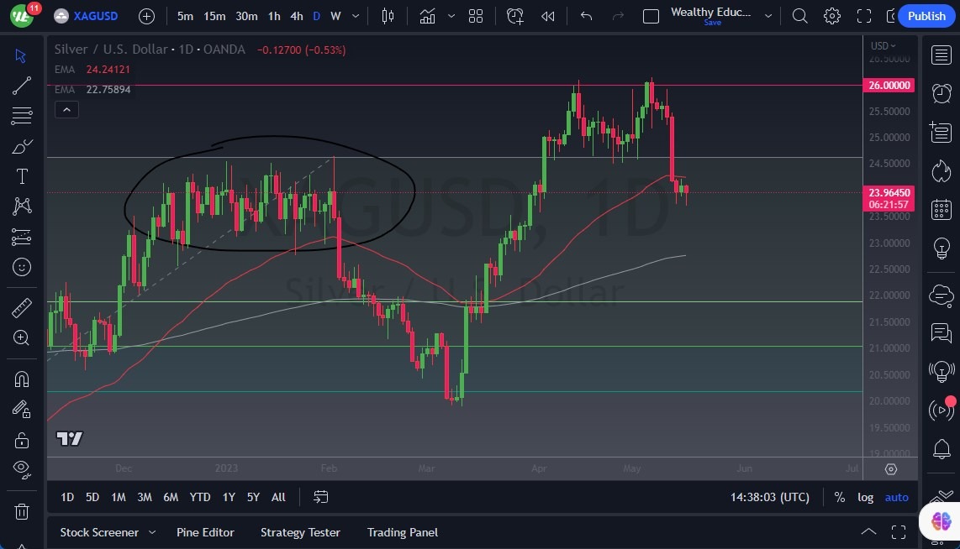Viewport: 960px width, 549px height.
Task: Select the trend line drawing tool
Action: 21,86
